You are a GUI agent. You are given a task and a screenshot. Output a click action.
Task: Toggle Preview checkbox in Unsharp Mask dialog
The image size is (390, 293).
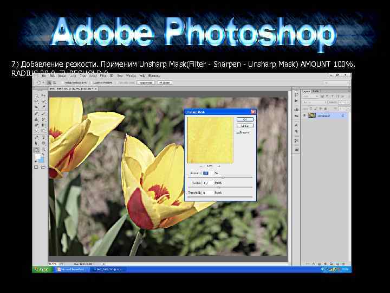[238, 133]
